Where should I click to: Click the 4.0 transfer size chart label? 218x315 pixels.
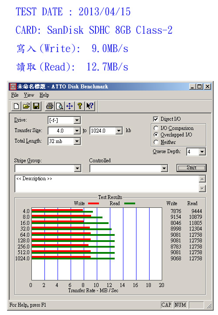[26, 211]
